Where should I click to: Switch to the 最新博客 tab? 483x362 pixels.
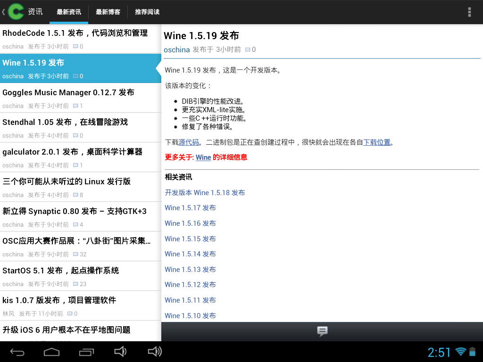108,12
